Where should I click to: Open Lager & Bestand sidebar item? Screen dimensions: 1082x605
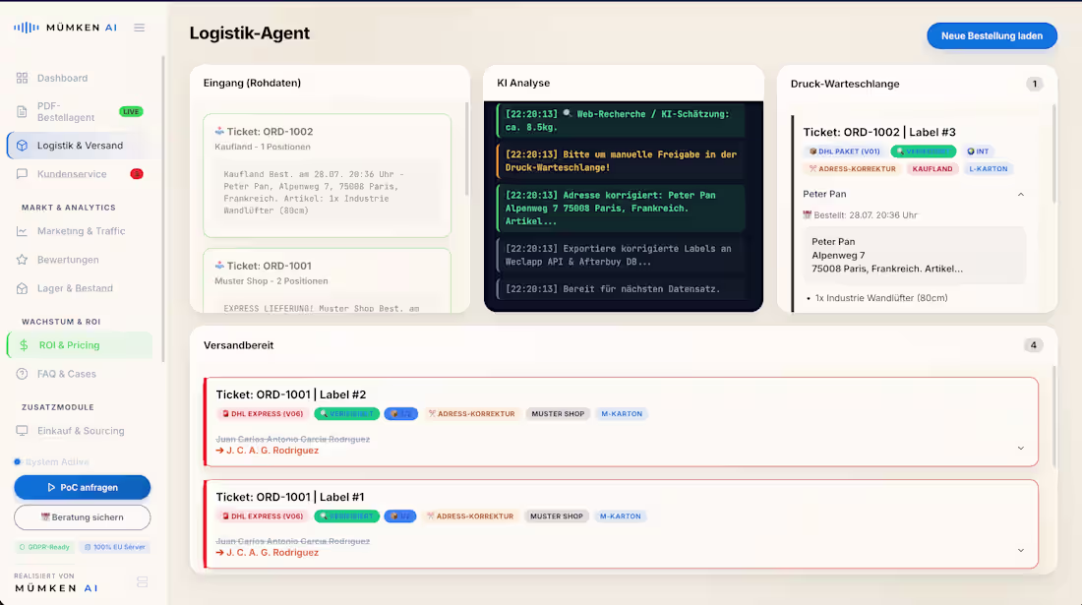tap(80, 288)
